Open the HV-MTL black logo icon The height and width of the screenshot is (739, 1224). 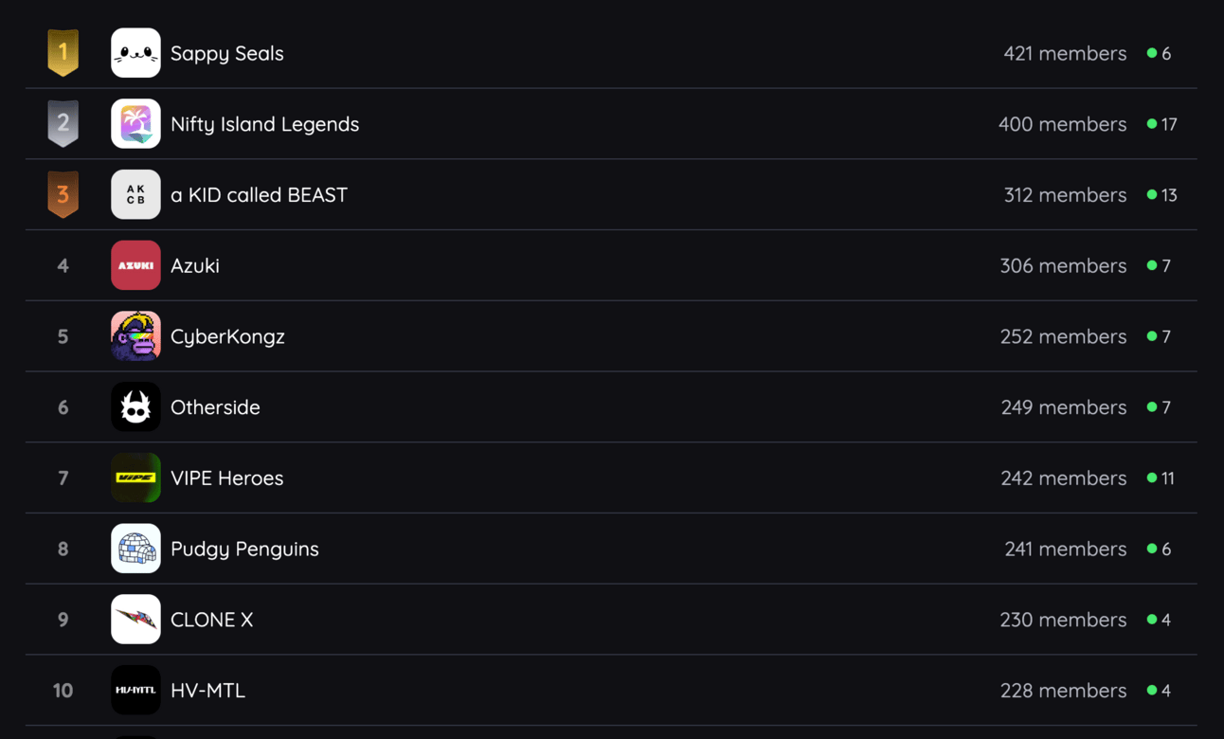click(x=135, y=690)
